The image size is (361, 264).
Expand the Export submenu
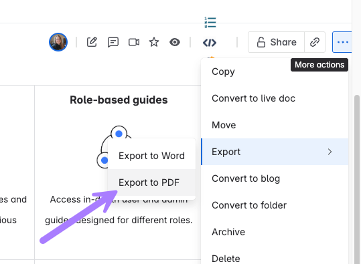click(275, 152)
